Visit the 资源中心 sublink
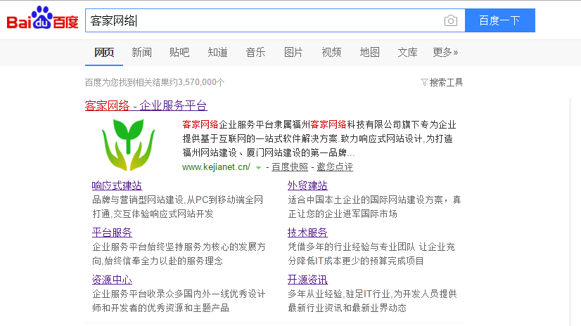Viewport: 581px width, 326px height. tap(112, 280)
